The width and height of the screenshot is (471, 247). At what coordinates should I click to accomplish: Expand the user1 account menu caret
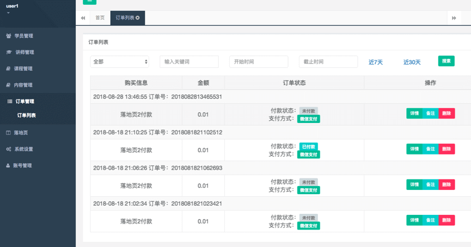8,13
